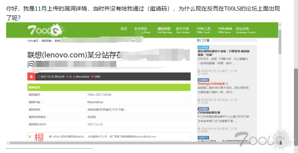Open the 技术文章 Tech Article menu
The width and height of the screenshot is (298, 153).
tap(182, 30)
